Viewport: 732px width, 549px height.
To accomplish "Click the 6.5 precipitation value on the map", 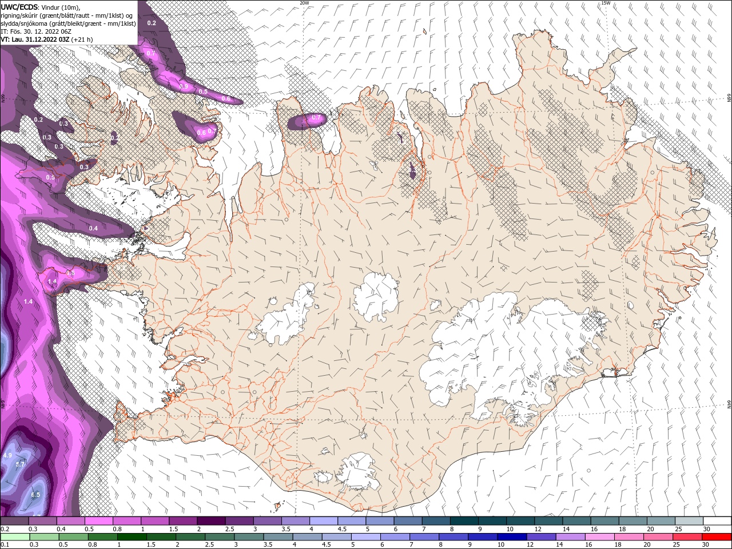I will [x=35, y=495].
